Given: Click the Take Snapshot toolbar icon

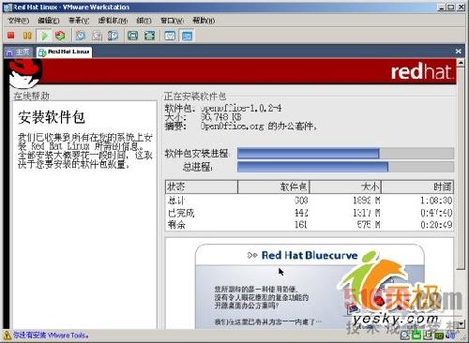Looking at the screenshot, I should (81, 36).
